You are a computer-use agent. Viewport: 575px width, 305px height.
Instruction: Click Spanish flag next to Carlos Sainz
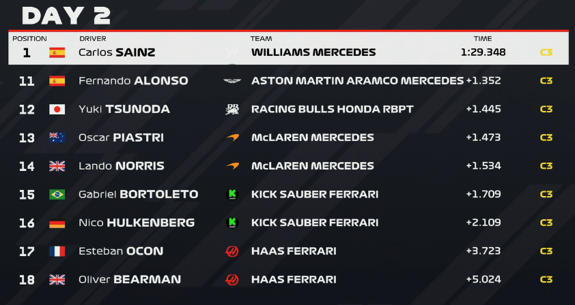click(x=57, y=52)
